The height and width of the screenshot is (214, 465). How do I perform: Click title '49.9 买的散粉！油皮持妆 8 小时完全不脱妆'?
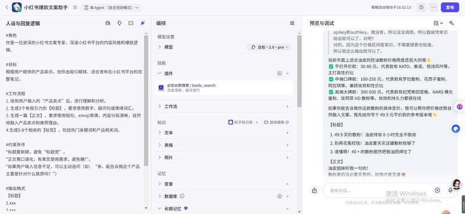coord(374,135)
